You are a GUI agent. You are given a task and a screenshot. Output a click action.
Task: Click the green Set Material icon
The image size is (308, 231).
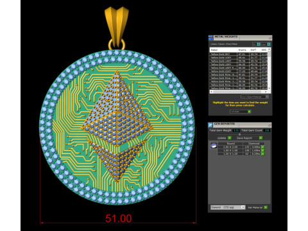(x=266, y=207)
